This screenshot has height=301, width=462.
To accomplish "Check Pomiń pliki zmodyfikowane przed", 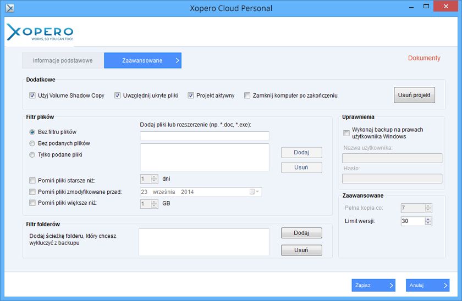I will [32, 192].
